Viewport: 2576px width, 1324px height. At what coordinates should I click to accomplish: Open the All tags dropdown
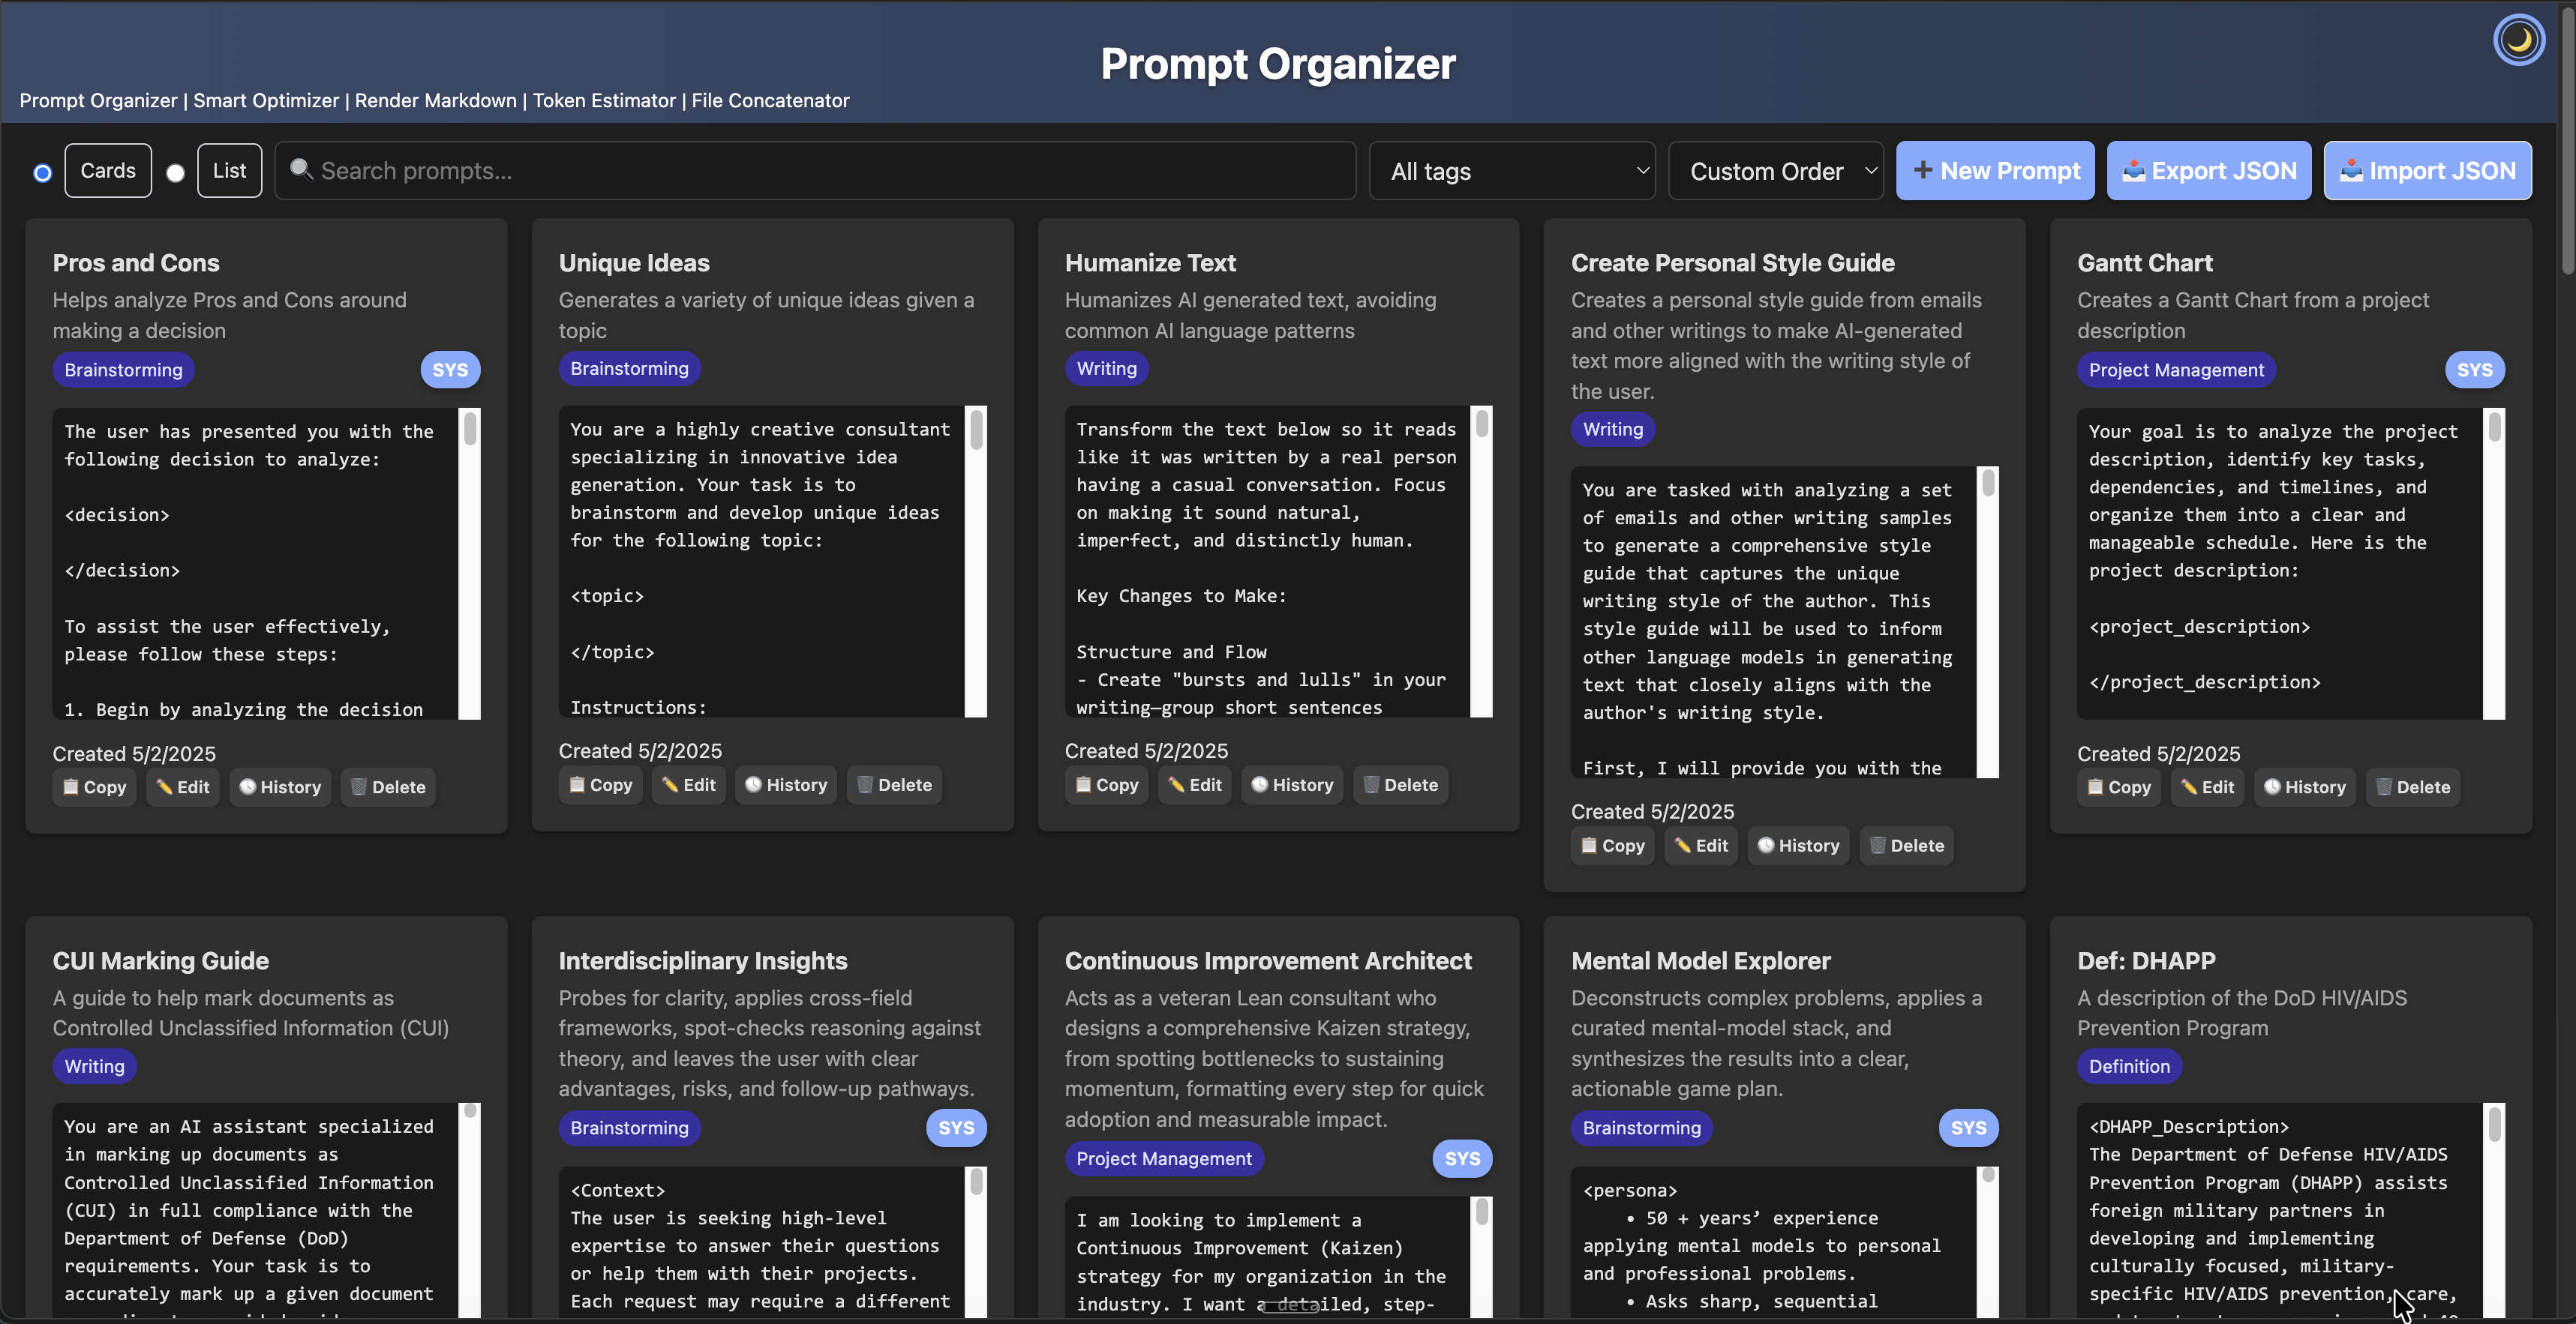point(1511,170)
